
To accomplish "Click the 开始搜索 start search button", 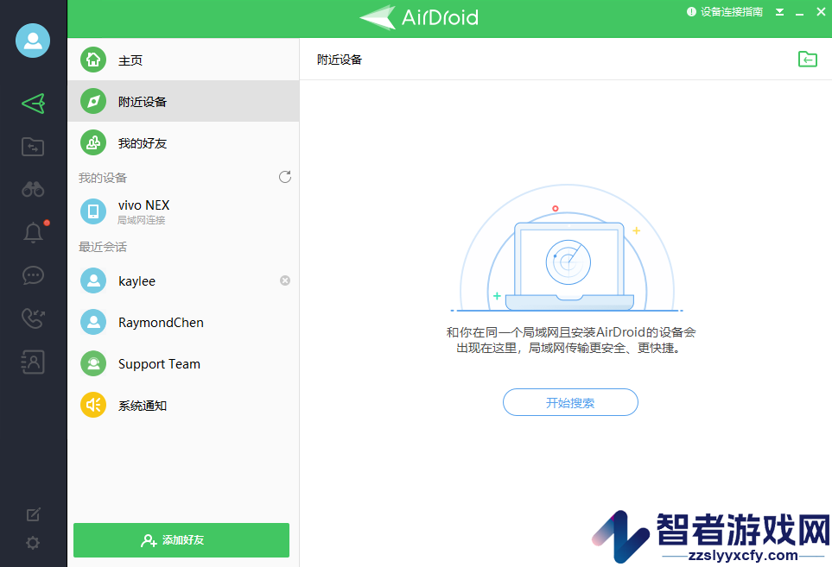I will (570, 402).
